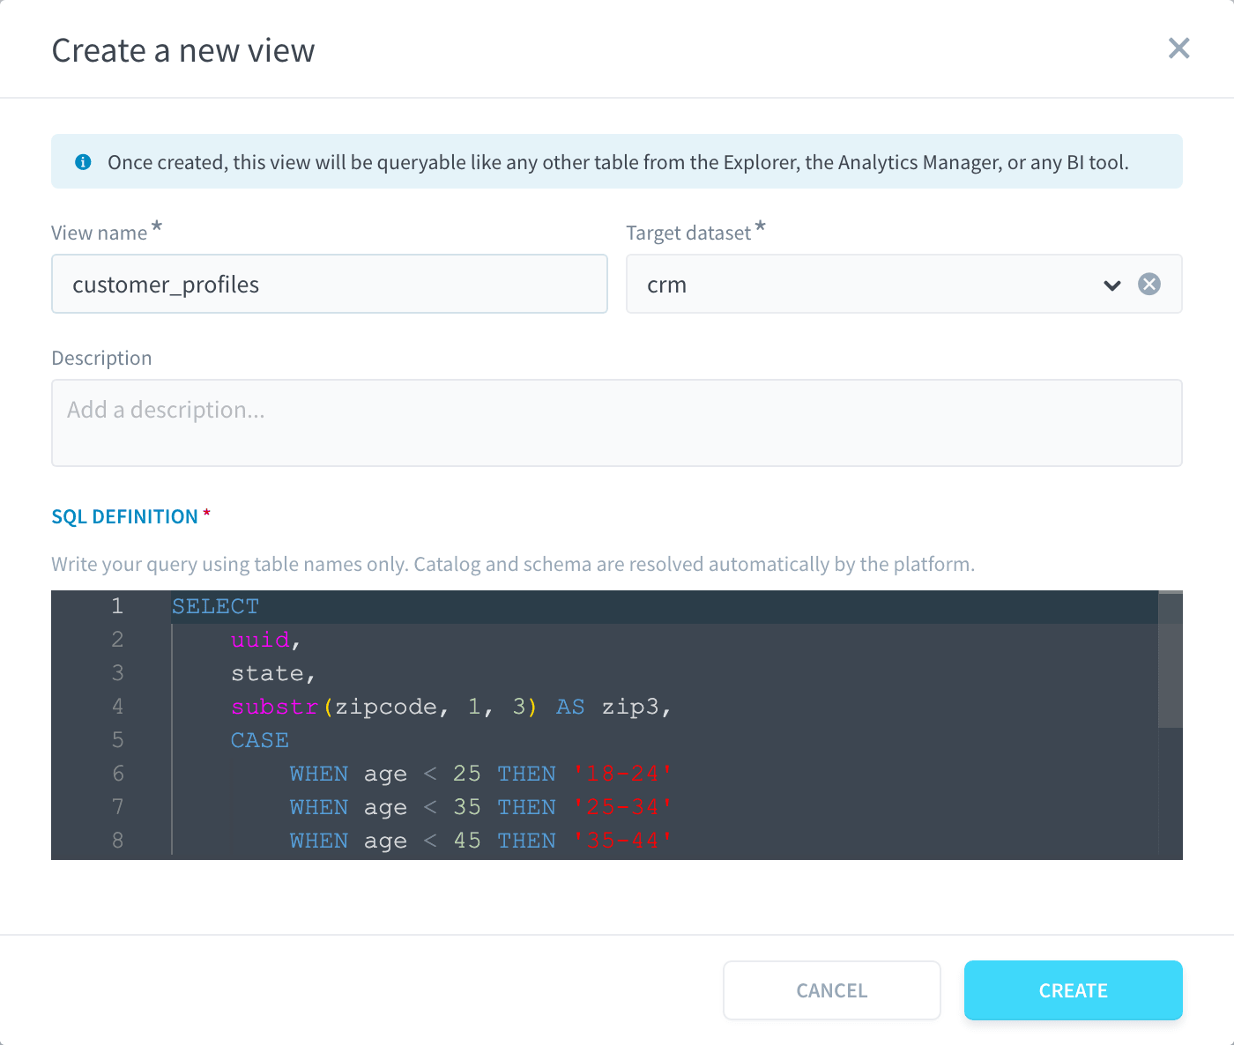The height and width of the screenshot is (1045, 1234).
Task: Click the View name label
Action: click(x=99, y=233)
